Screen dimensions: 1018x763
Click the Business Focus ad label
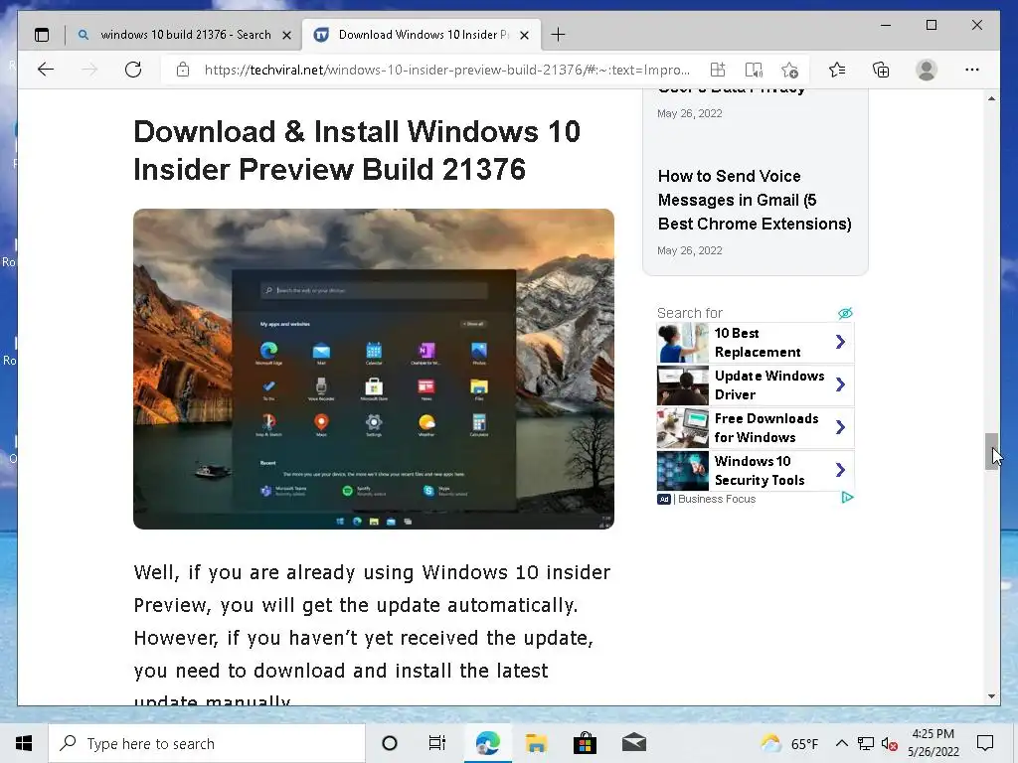(x=717, y=499)
